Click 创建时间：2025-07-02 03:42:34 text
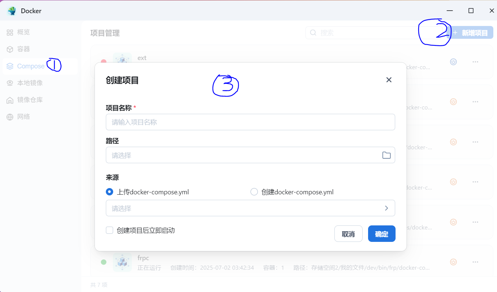The image size is (497, 292). tap(212, 268)
